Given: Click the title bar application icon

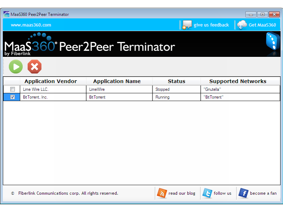Looking at the screenshot, I should pyautogui.click(x=6, y=14).
